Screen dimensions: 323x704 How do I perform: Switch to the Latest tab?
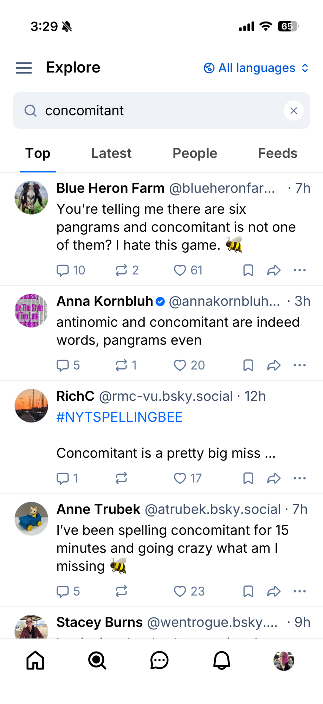[111, 153]
